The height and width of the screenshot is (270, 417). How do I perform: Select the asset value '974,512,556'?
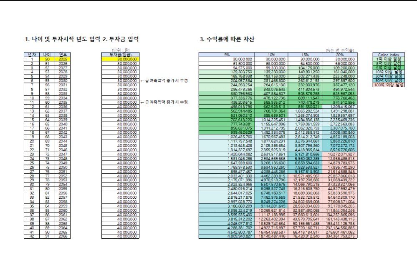point(340,102)
